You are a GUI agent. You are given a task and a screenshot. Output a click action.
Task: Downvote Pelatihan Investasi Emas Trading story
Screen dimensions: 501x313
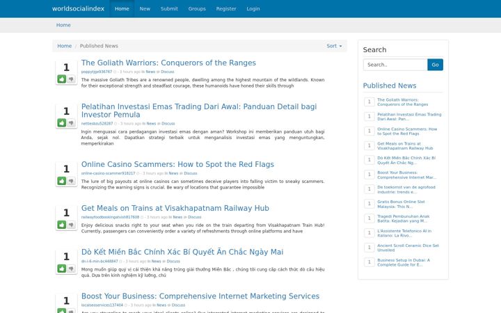[71, 122]
